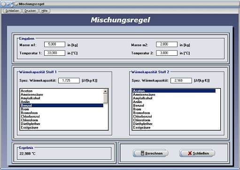Click the result value 22,988 °C

click(28, 154)
